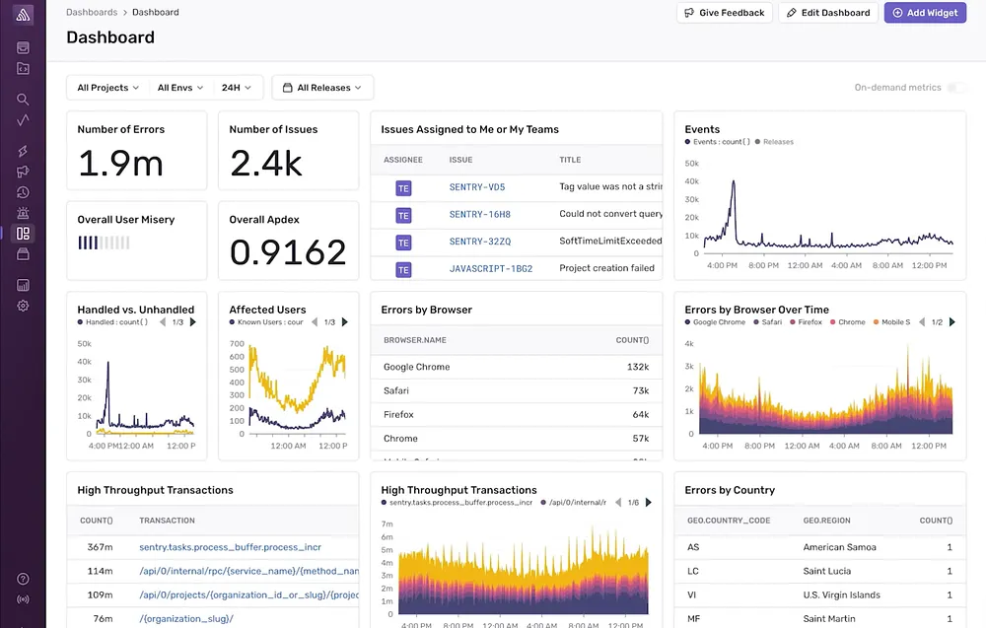The height and width of the screenshot is (628, 986).
Task: Click the Sentry logo in the sidebar
Action: coord(23,16)
